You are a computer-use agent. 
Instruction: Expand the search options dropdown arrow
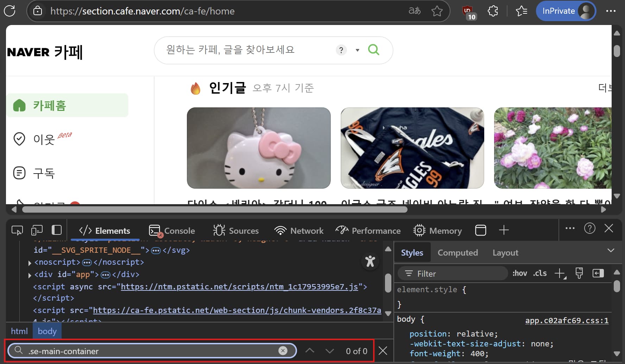tap(358, 50)
